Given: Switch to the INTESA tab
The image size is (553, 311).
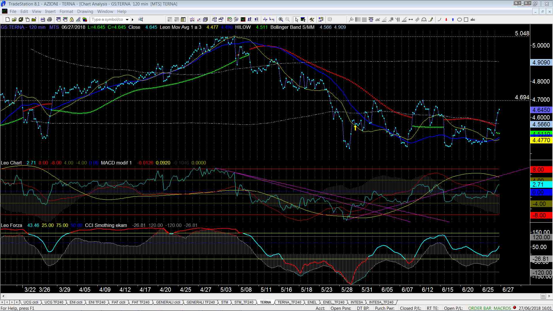Looking at the screenshot, I should point(357,302).
